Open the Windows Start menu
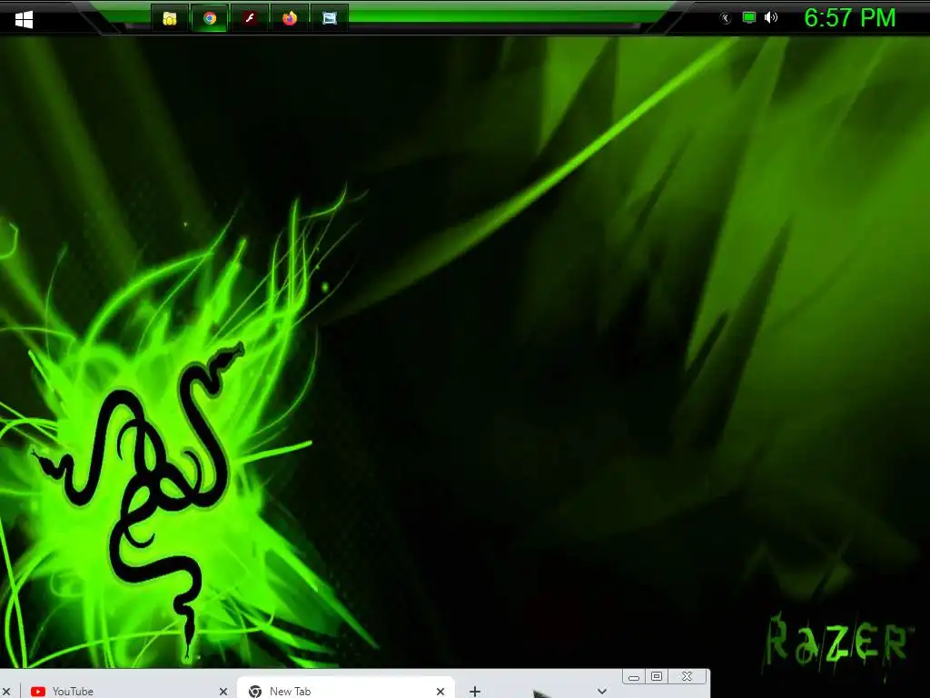This screenshot has height=698, width=930. tap(24, 20)
